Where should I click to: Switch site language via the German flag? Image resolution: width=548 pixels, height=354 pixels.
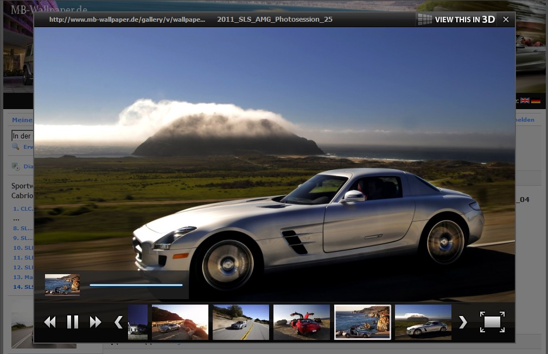tap(536, 101)
